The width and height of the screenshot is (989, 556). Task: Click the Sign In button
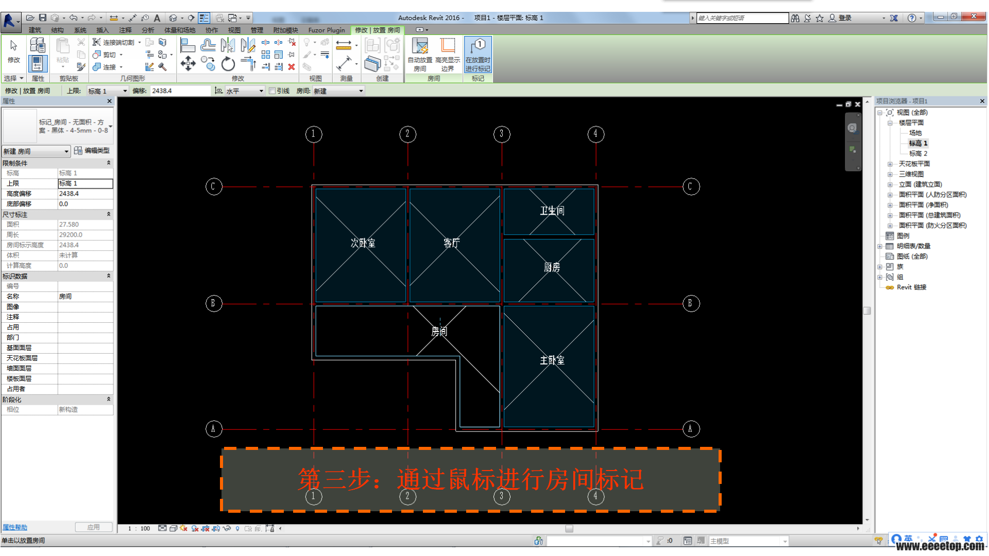[840, 18]
